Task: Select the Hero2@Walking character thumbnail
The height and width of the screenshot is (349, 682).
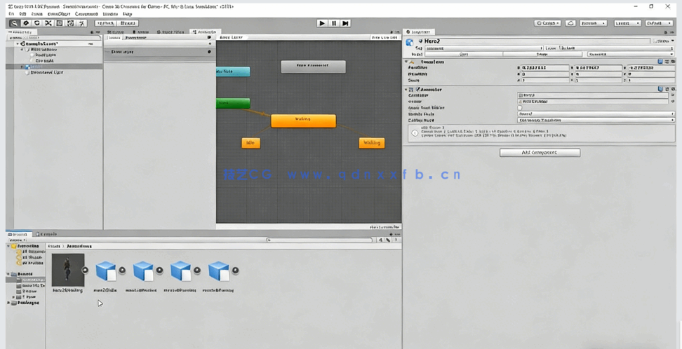Action: [x=68, y=270]
